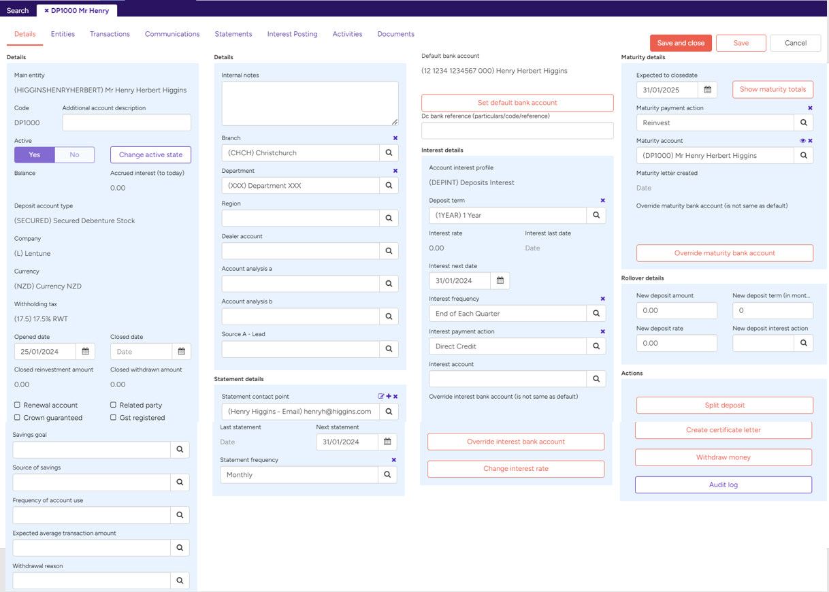The width and height of the screenshot is (829, 592).
Task: Open calendar for Interest next date
Action: click(500, 281)
